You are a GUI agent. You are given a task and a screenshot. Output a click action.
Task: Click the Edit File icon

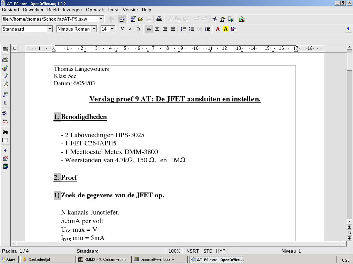pos(122,19)
